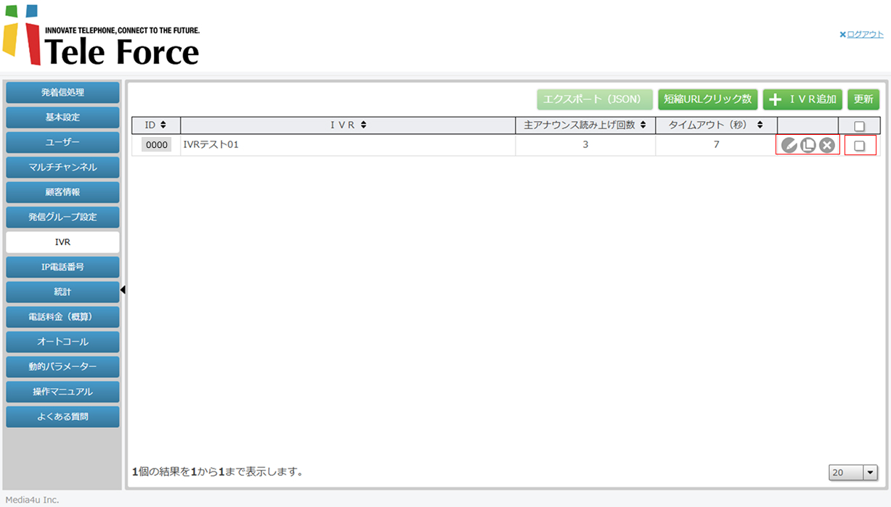Sort by タイムアウト（秒） column
The image size is (891, 507).
pos(760,125)
